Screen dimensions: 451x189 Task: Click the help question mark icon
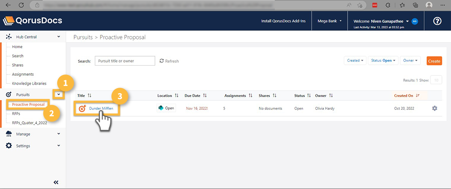[437, 21]
